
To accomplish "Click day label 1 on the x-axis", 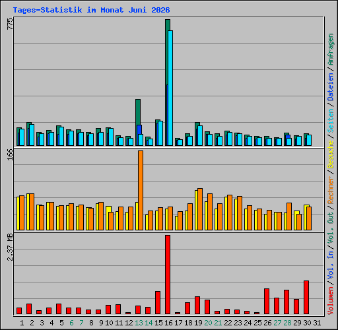I will pos(22,323).
